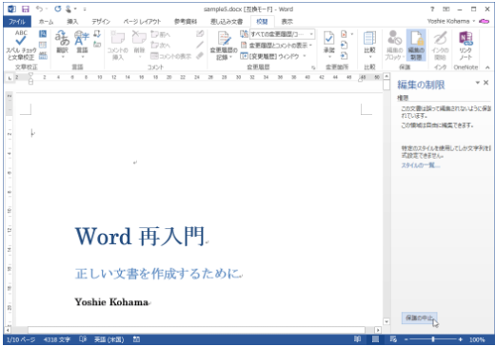Save the document with the floppy icon
This screenshot has height=347, width=495.
point(26,9)
